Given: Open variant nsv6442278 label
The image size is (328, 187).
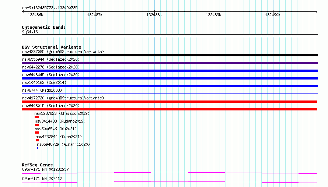Looking at the screenshot, I should (51, 67).
